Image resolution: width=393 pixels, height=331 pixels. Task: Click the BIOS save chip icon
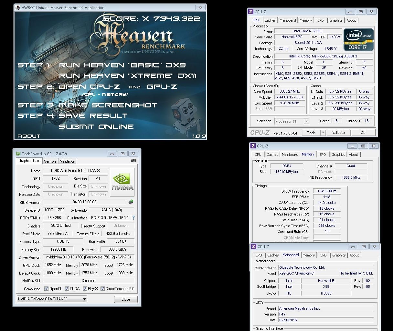click(131, 202)
